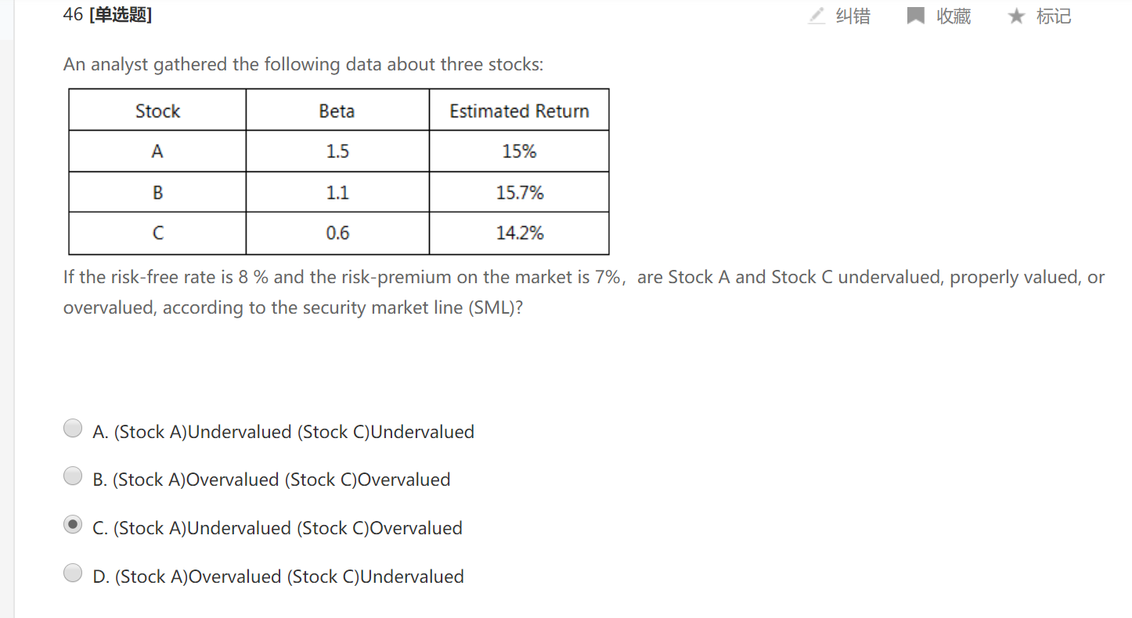Click the 'Beta' column header

337,111
